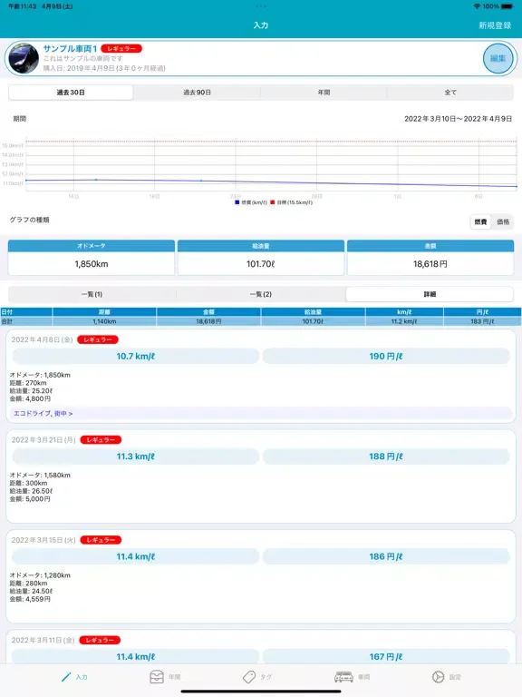Tap the 11.3 km/ℓ pill on March 21 entry
Screen dimensions: 522x697
coord(135,456)
